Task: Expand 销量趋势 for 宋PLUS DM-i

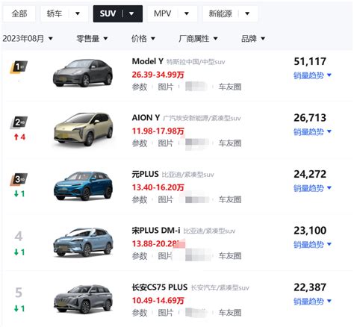Action: pyautogui.click(x=312, y=245)
